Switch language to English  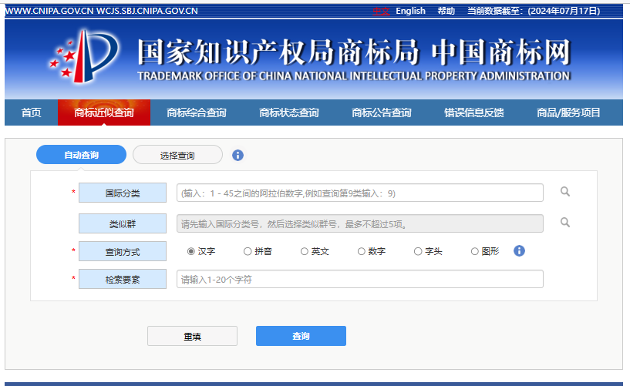pos(411,11)
